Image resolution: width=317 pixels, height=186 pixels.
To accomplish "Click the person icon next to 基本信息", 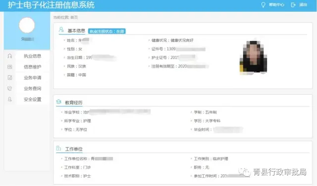I will [61, 30].
